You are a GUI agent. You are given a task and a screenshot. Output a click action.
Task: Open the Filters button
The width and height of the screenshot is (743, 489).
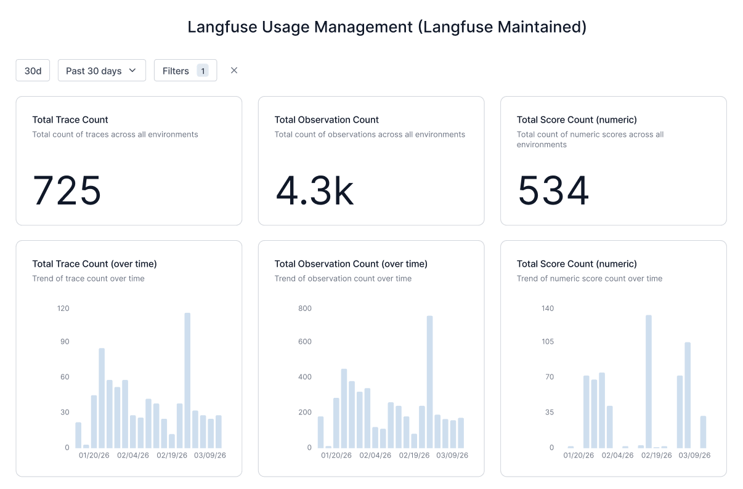tap(176, 71)
